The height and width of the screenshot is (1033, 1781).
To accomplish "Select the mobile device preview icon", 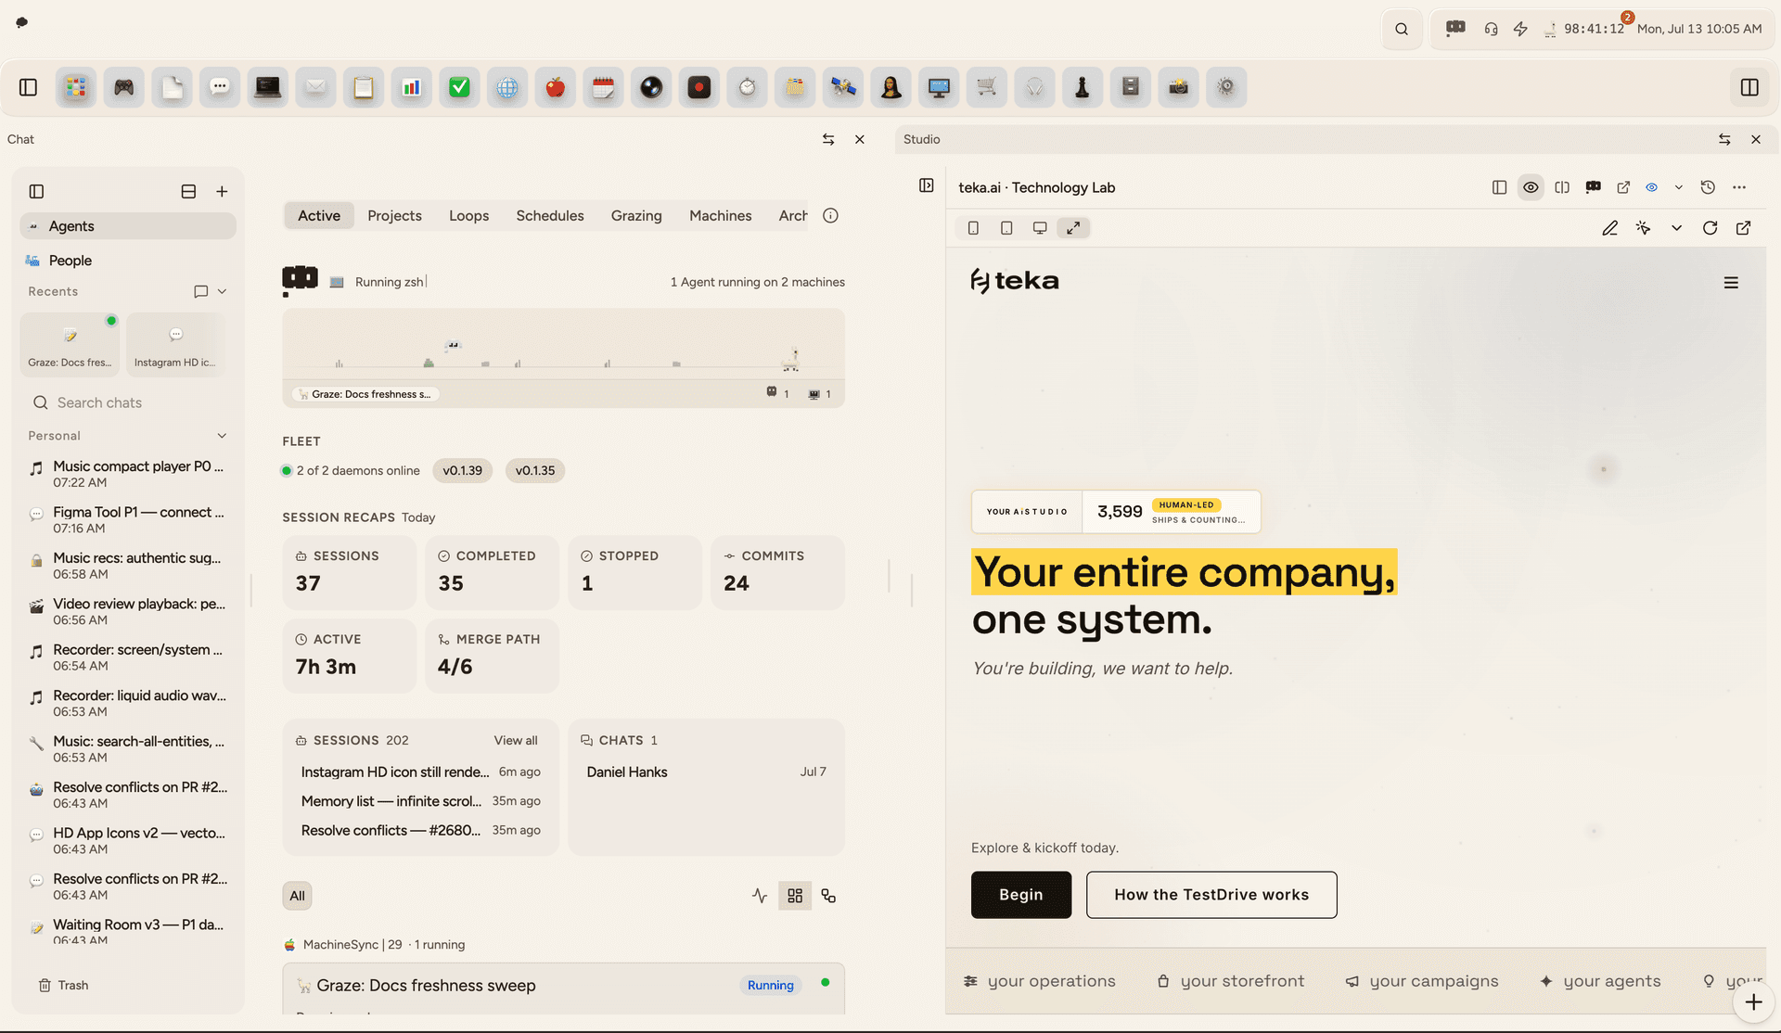I will tap(973, 228).
